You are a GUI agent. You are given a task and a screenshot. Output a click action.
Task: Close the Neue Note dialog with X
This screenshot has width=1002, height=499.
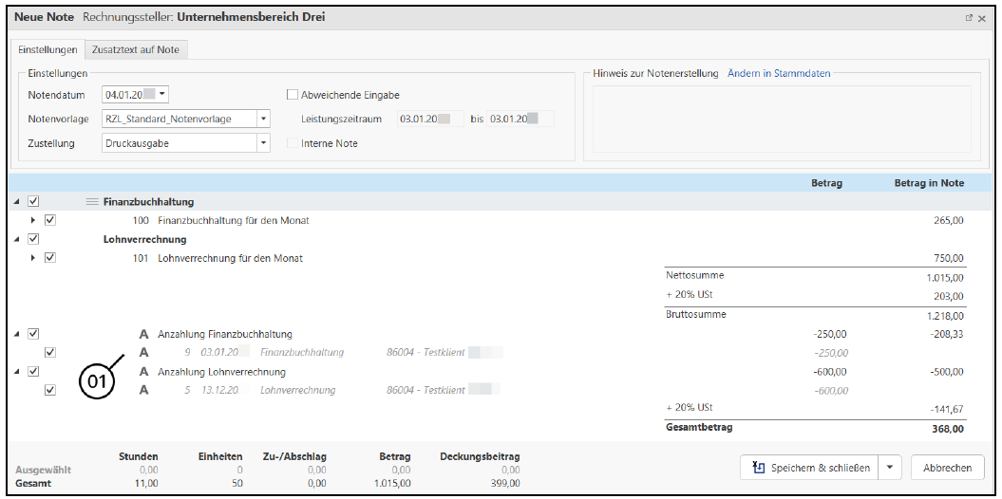(984, 17)
